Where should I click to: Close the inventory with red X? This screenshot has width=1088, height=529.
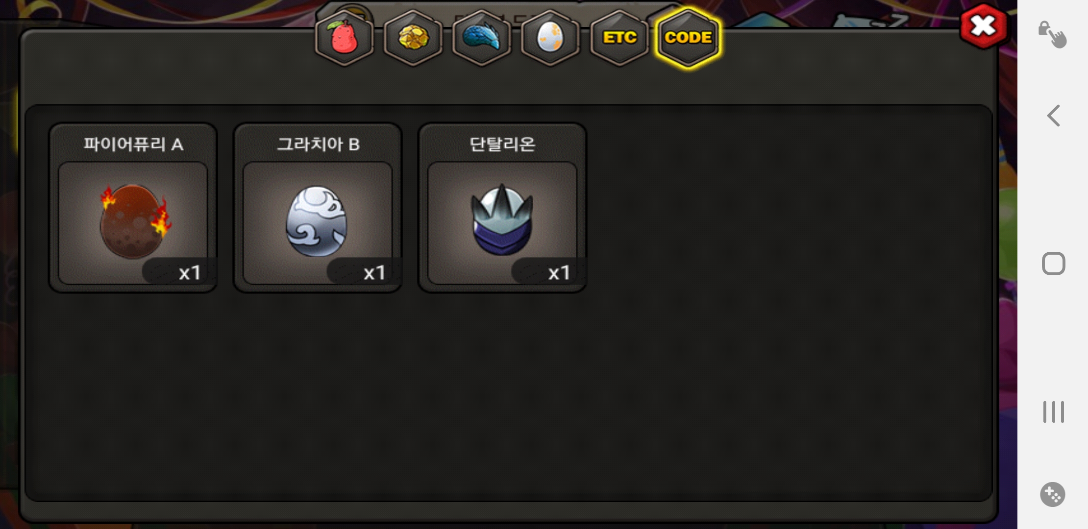983,26
